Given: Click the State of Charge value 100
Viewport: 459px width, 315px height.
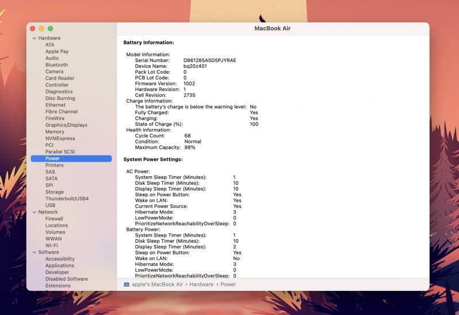Looking at the screenshot, I should 254,124.
